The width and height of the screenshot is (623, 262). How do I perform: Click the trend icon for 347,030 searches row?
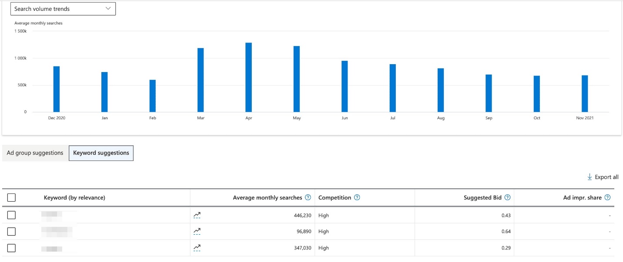(x=197, y=248)
